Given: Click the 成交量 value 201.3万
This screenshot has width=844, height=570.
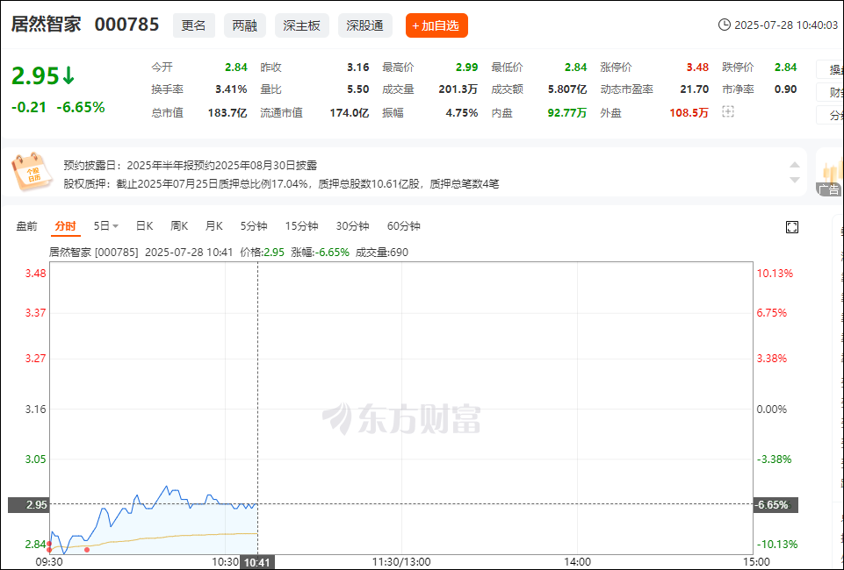Looking at the screenshot, I should coord(458,89).
